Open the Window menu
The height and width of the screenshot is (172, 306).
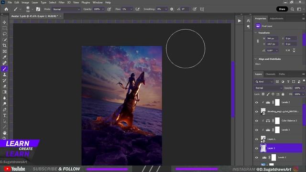click(98, 2)
